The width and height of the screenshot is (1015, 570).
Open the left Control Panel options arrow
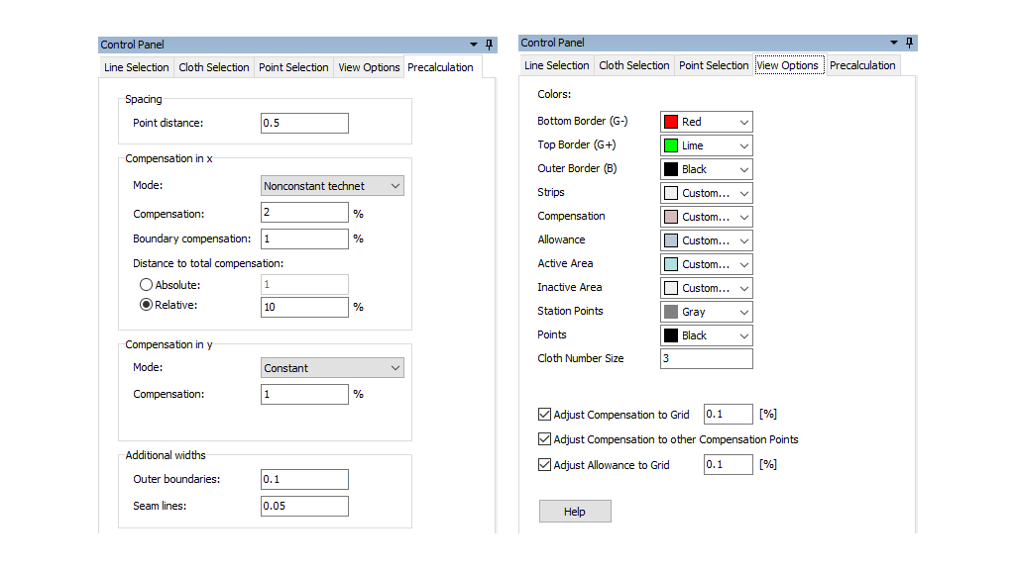coord(474,45)
